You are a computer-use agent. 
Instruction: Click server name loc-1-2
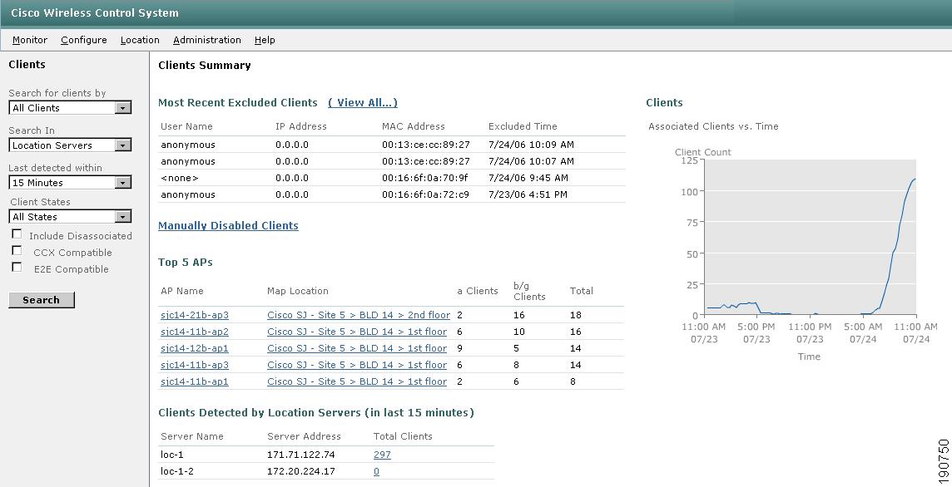click(177, 471)
